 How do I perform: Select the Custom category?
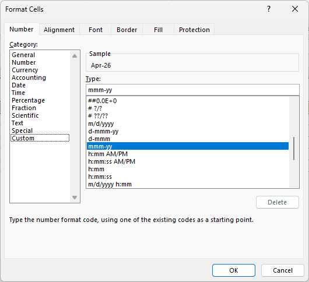pos(40,138)
